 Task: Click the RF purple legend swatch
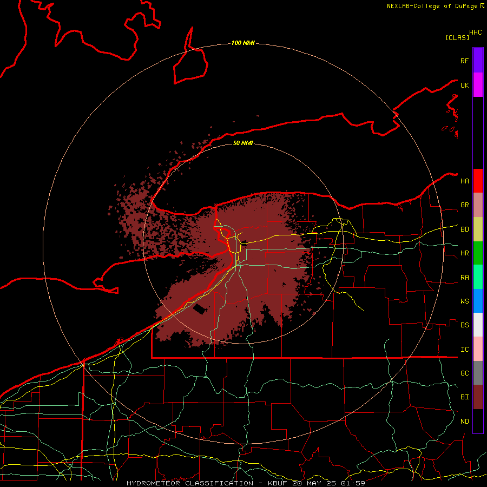pos(478,61)
